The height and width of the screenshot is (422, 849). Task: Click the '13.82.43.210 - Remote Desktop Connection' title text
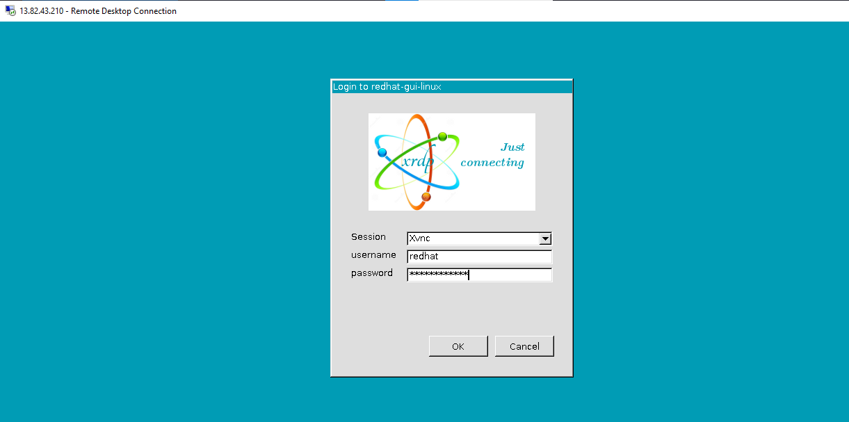(99, 11)
